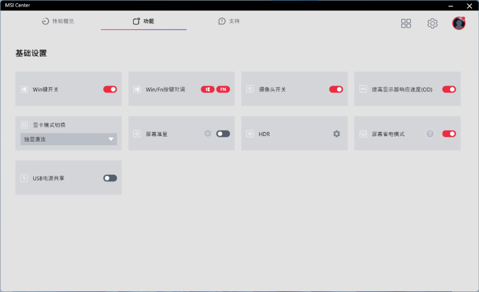Viewport: 479px width, 292px height.
Task: Open 屏幕准星 settings gear icon
Action: tap(208, 133)
